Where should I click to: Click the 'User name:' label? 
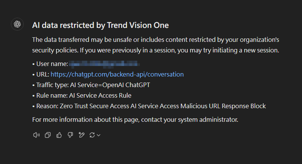pos(52,64)
